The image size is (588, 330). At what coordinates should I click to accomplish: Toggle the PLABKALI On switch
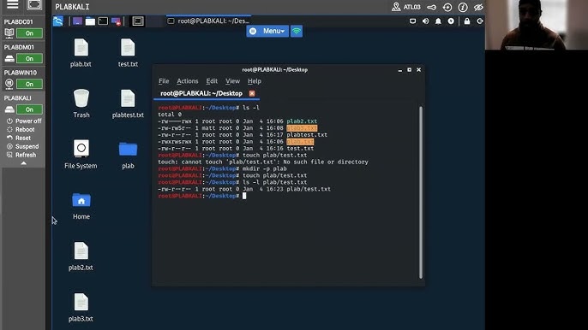(29, 109)
